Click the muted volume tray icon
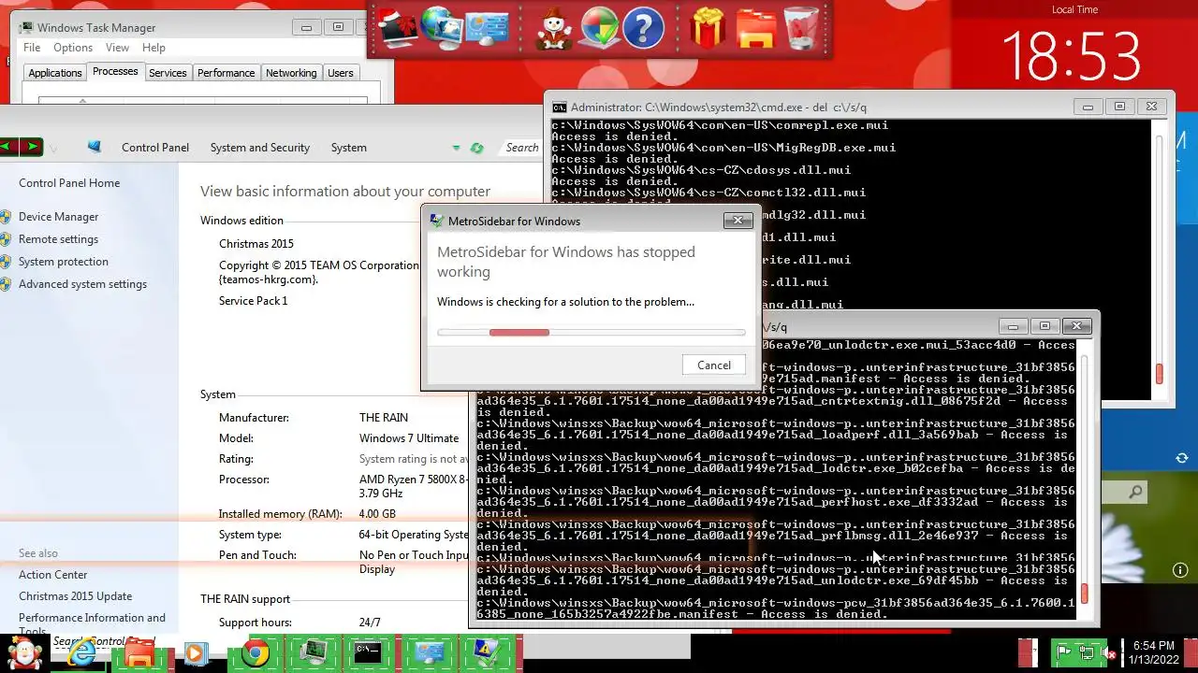Viewport: 1198px width, 673px height. click(x=1108, y=652)
